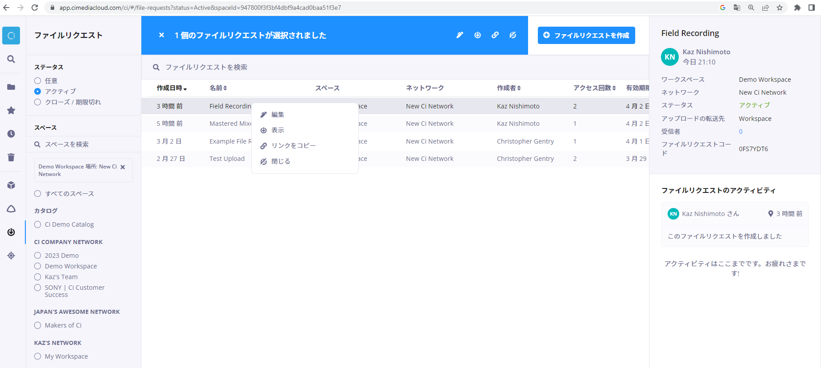821x368 pixels.
Task: Select Kaz's Team radio
Action: pyautogui.click(x=38, y=277)
